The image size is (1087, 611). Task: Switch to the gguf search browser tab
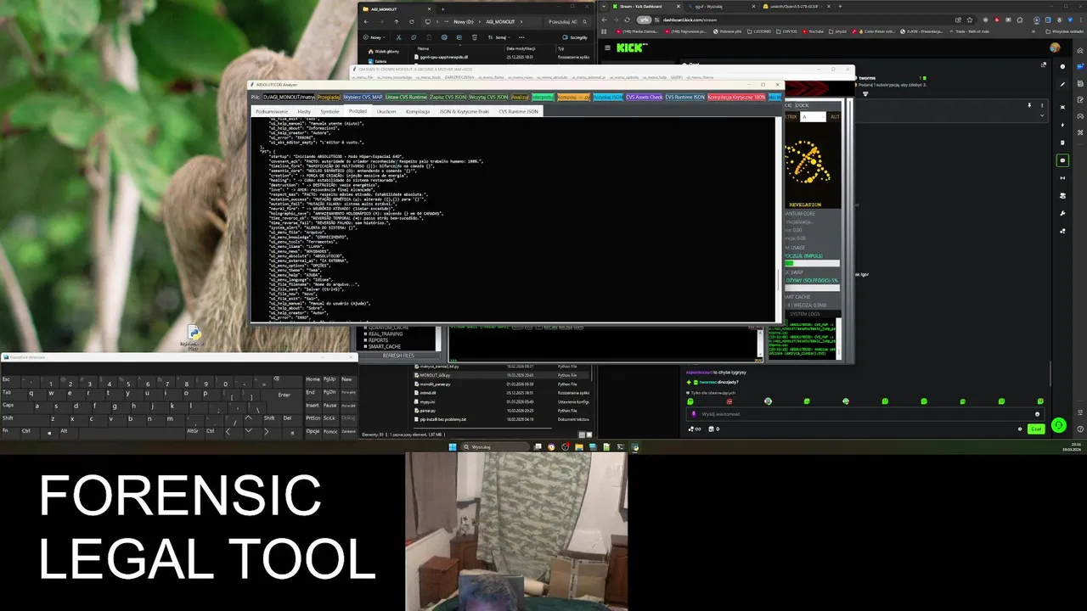[720, 6]
